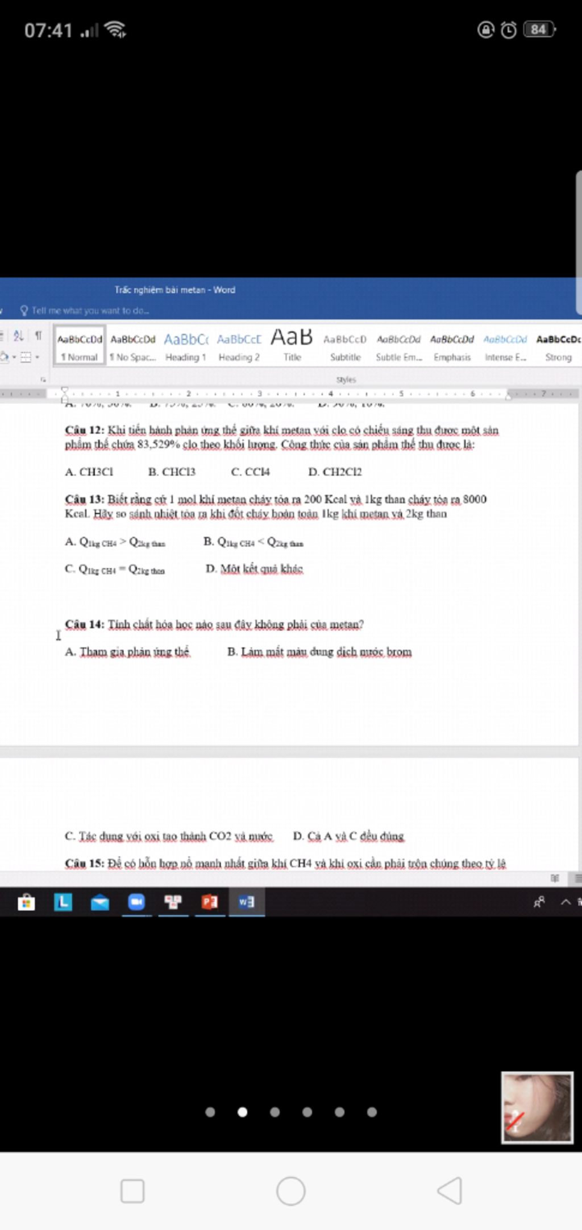Viewport: 582px width, 1230px height.
Task: Select answer 'D. CH2Cl2' text
Action: click(x=335, y=472)
